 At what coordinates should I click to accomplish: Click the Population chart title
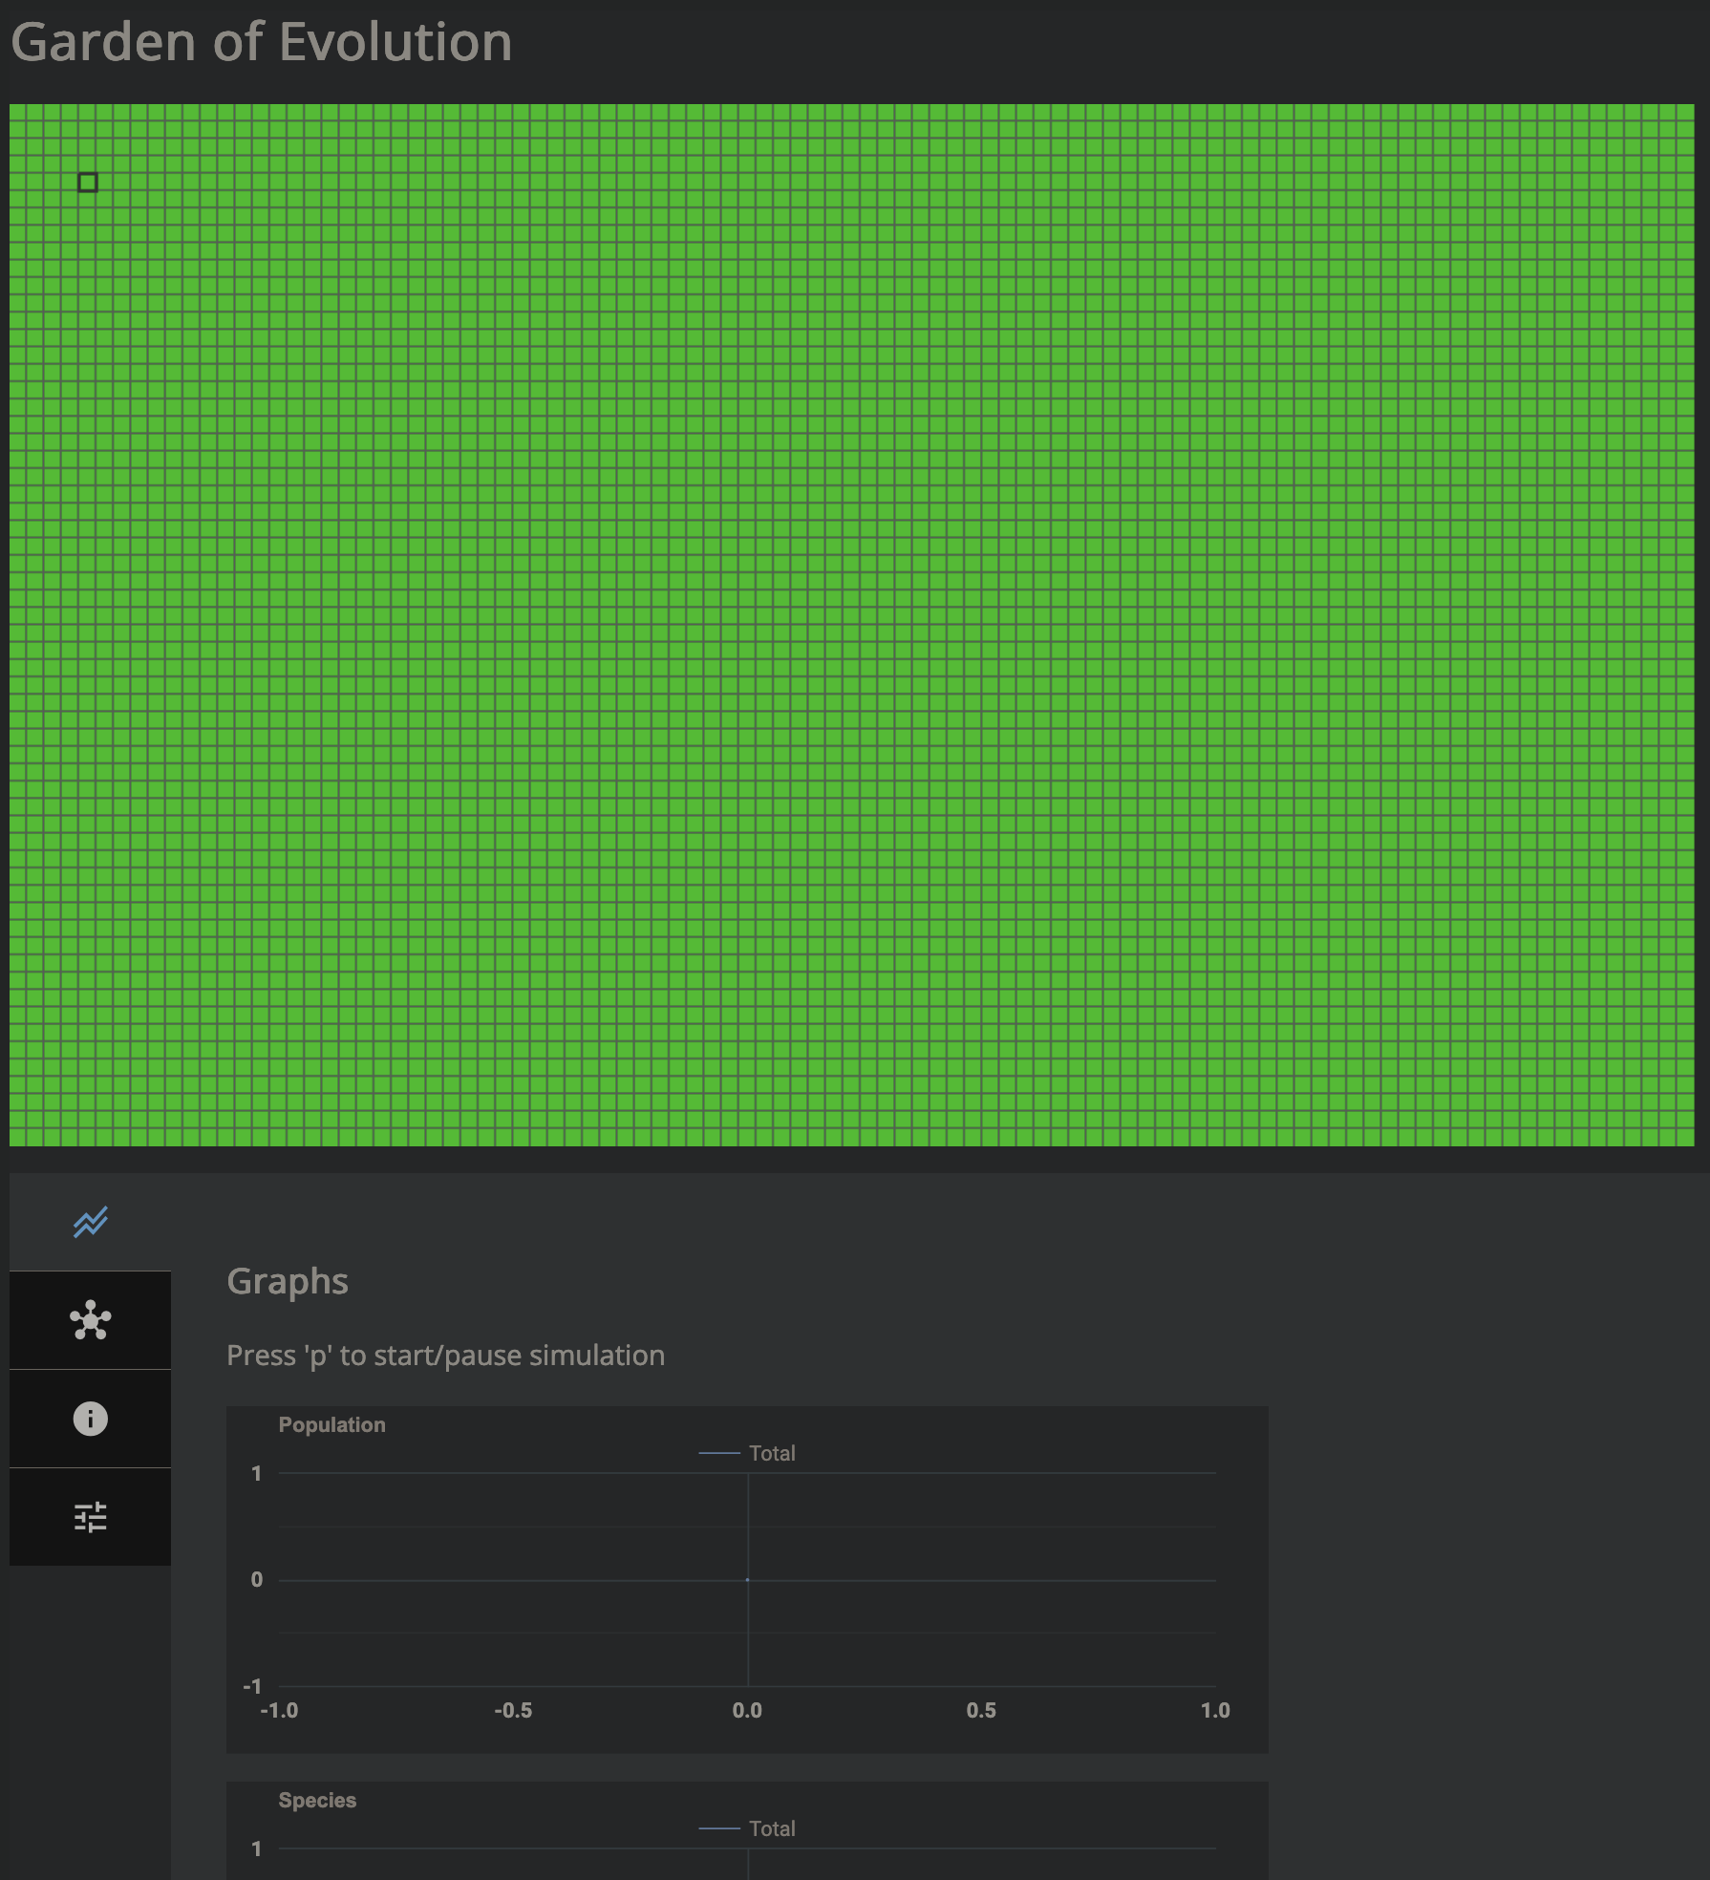click(331, 1424)
